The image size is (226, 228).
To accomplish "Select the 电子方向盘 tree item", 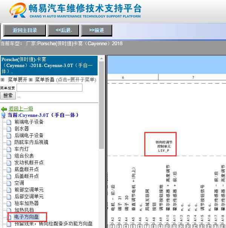I will tap(26, 217).
